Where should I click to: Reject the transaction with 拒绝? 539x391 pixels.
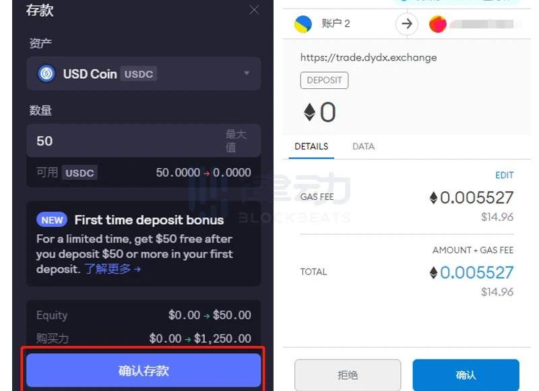(x=348, y=375)
